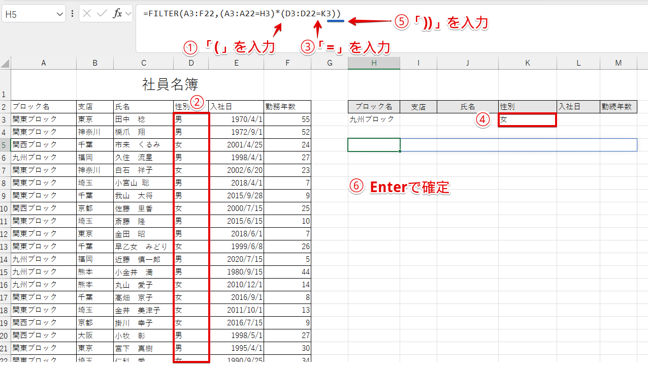The width and height of the screenshot is (648, 365).
Task: Click the 勤務年数 header cell in column F
Action: 287,107
